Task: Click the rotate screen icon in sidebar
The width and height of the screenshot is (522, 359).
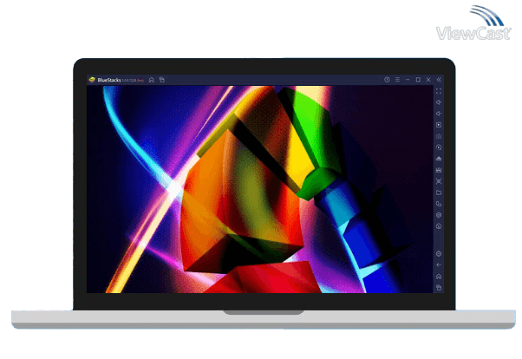Action: click(439, 204)
